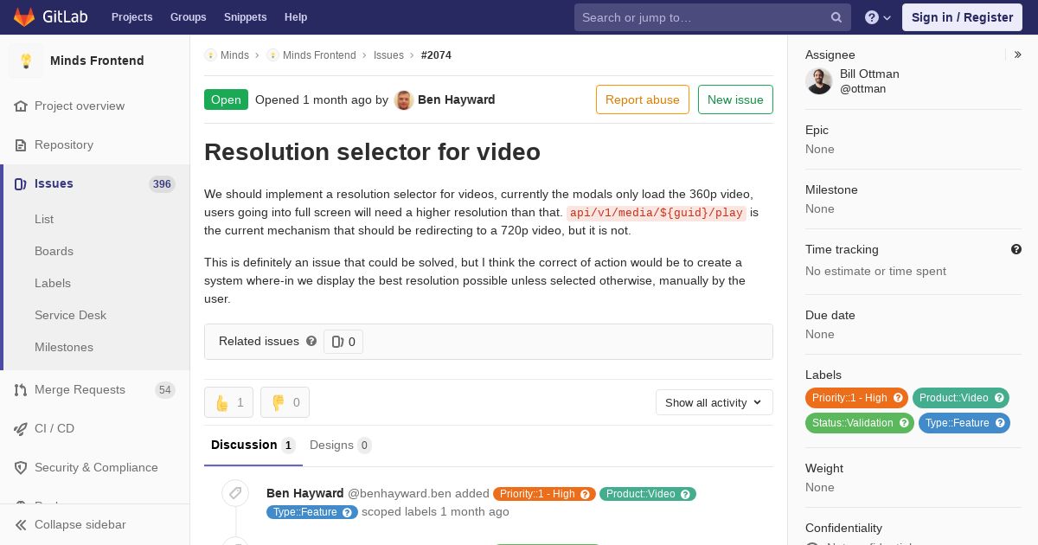Open the Minds breadcrumb link
This screenshot has height=545, width=1038.
point(234,55)
